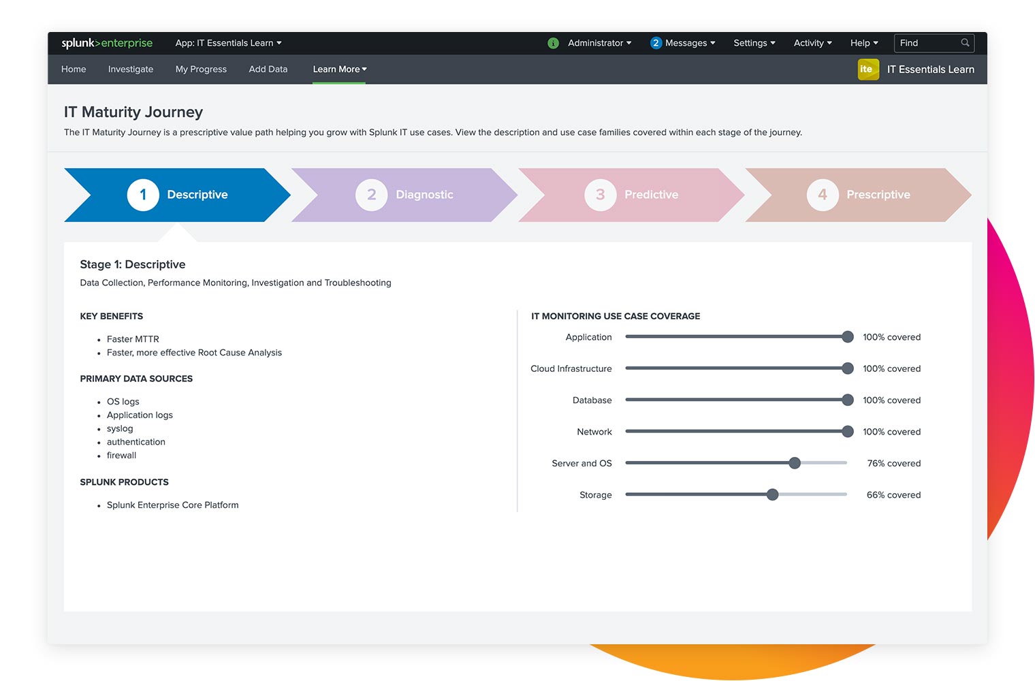This screenshot has height=681, width=1035.
Task: Click the splunk>enterprise logo
Action: [x=107, y=43]
